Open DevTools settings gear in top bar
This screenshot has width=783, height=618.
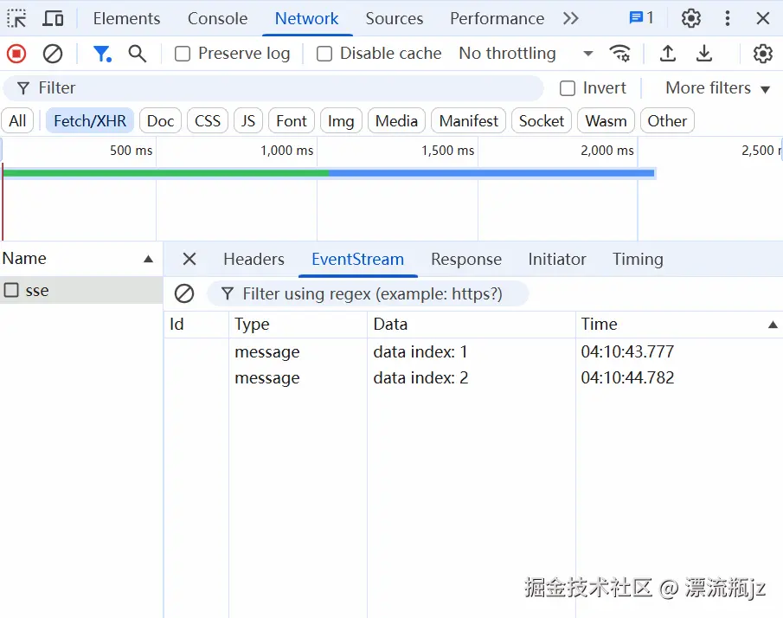coord(691,18)
